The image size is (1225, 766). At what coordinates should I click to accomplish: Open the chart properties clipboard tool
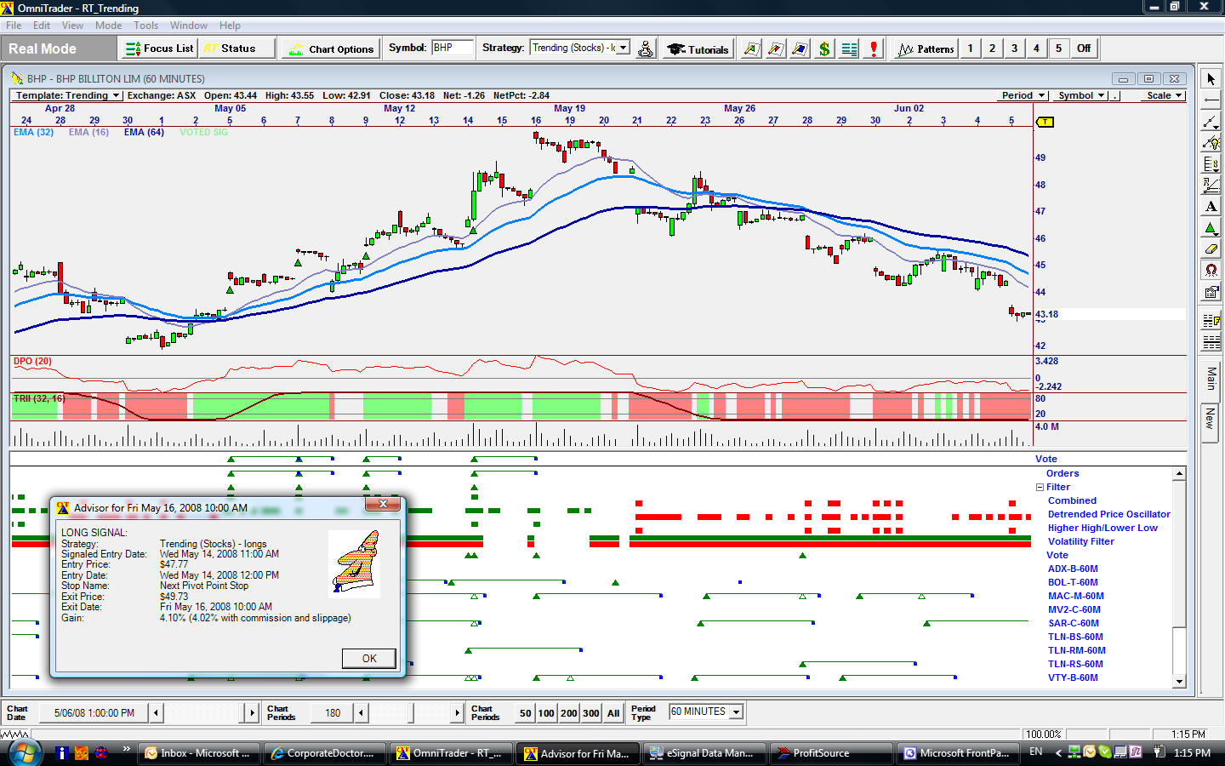(1211, 292)
